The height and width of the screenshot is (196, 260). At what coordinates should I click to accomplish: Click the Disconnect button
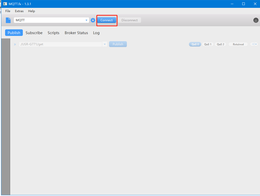click(x=130, y=20)
